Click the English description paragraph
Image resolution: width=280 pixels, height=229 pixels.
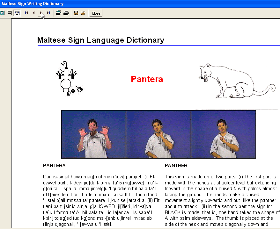pos(222,200)
